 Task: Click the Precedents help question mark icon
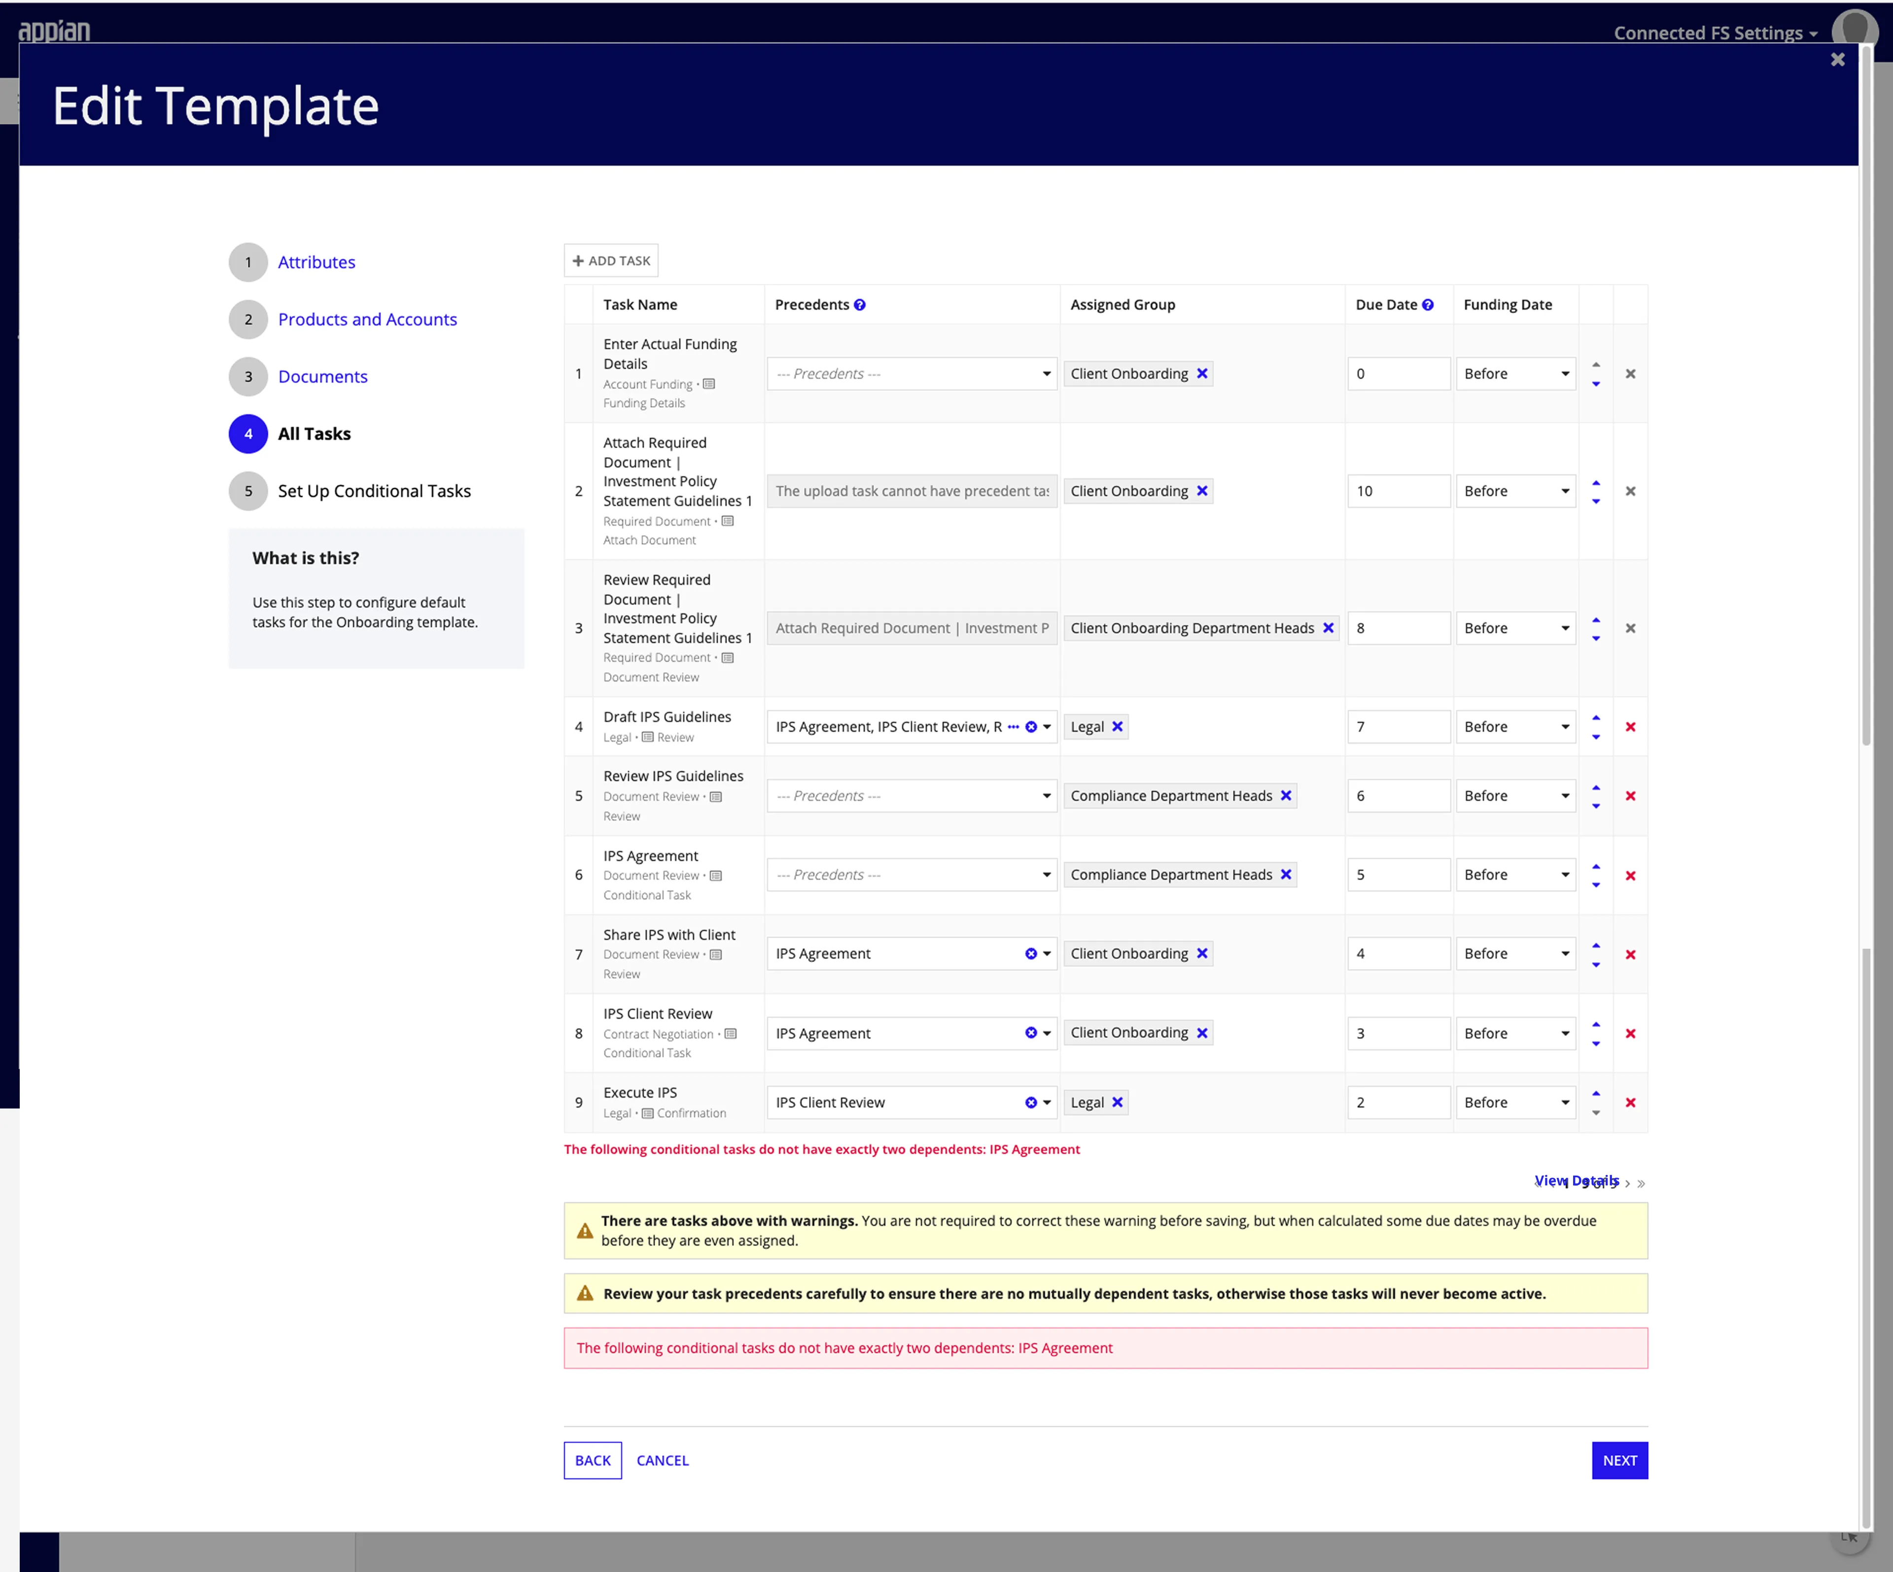click(859, 305)
